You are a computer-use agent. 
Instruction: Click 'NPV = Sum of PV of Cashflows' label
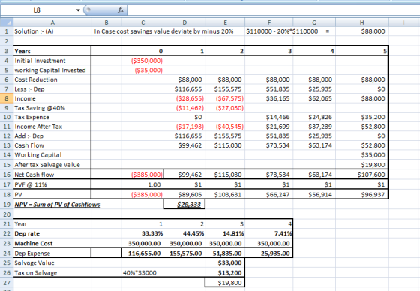(x=57, y=205)
